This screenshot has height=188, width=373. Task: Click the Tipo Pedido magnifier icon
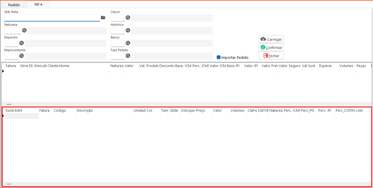click(x=128, y=56)
